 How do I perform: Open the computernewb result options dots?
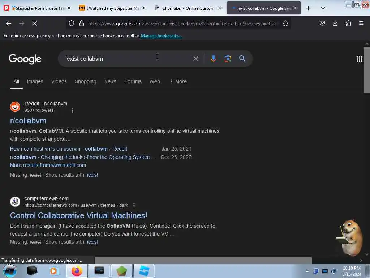point(134,205)
